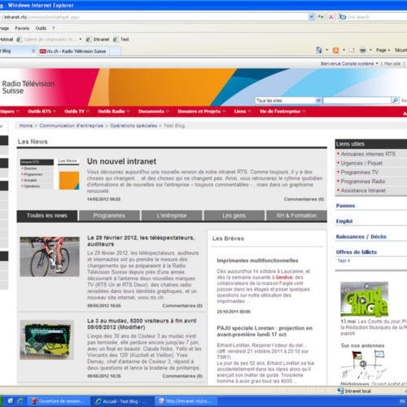407x407 pixels.
Task: Open Offres de billets section link
Action: tap(357, 252)
